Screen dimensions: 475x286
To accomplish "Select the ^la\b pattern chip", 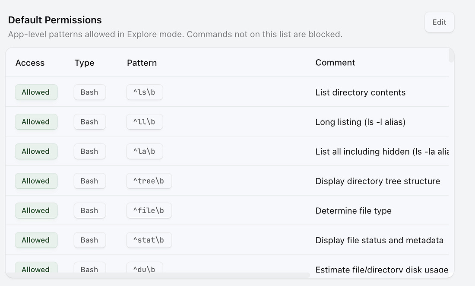I will (144, 151).
